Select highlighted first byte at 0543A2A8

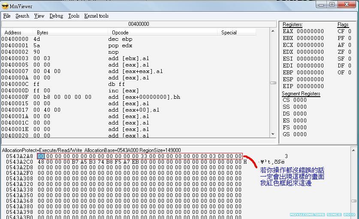(x=41, y=156)
